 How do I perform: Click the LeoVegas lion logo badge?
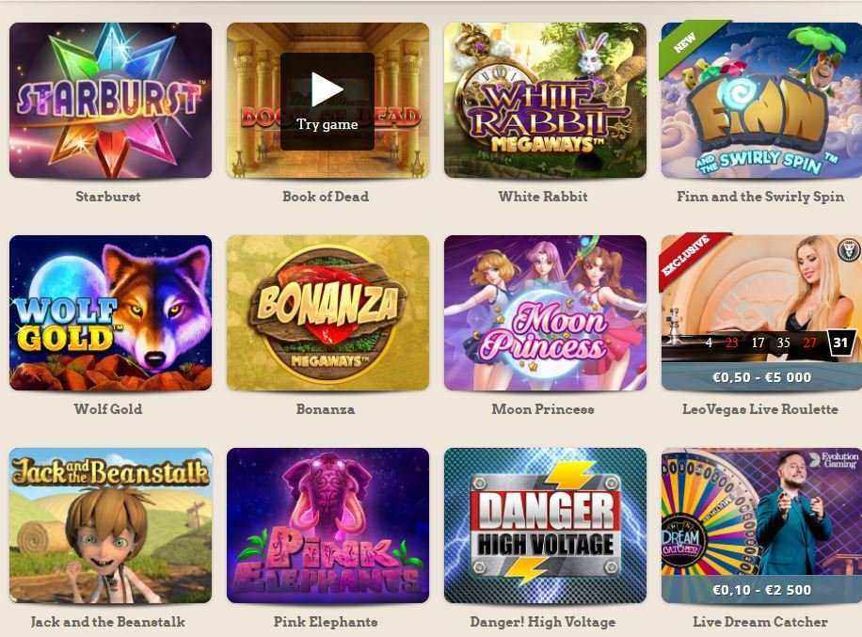click(851, 249)
